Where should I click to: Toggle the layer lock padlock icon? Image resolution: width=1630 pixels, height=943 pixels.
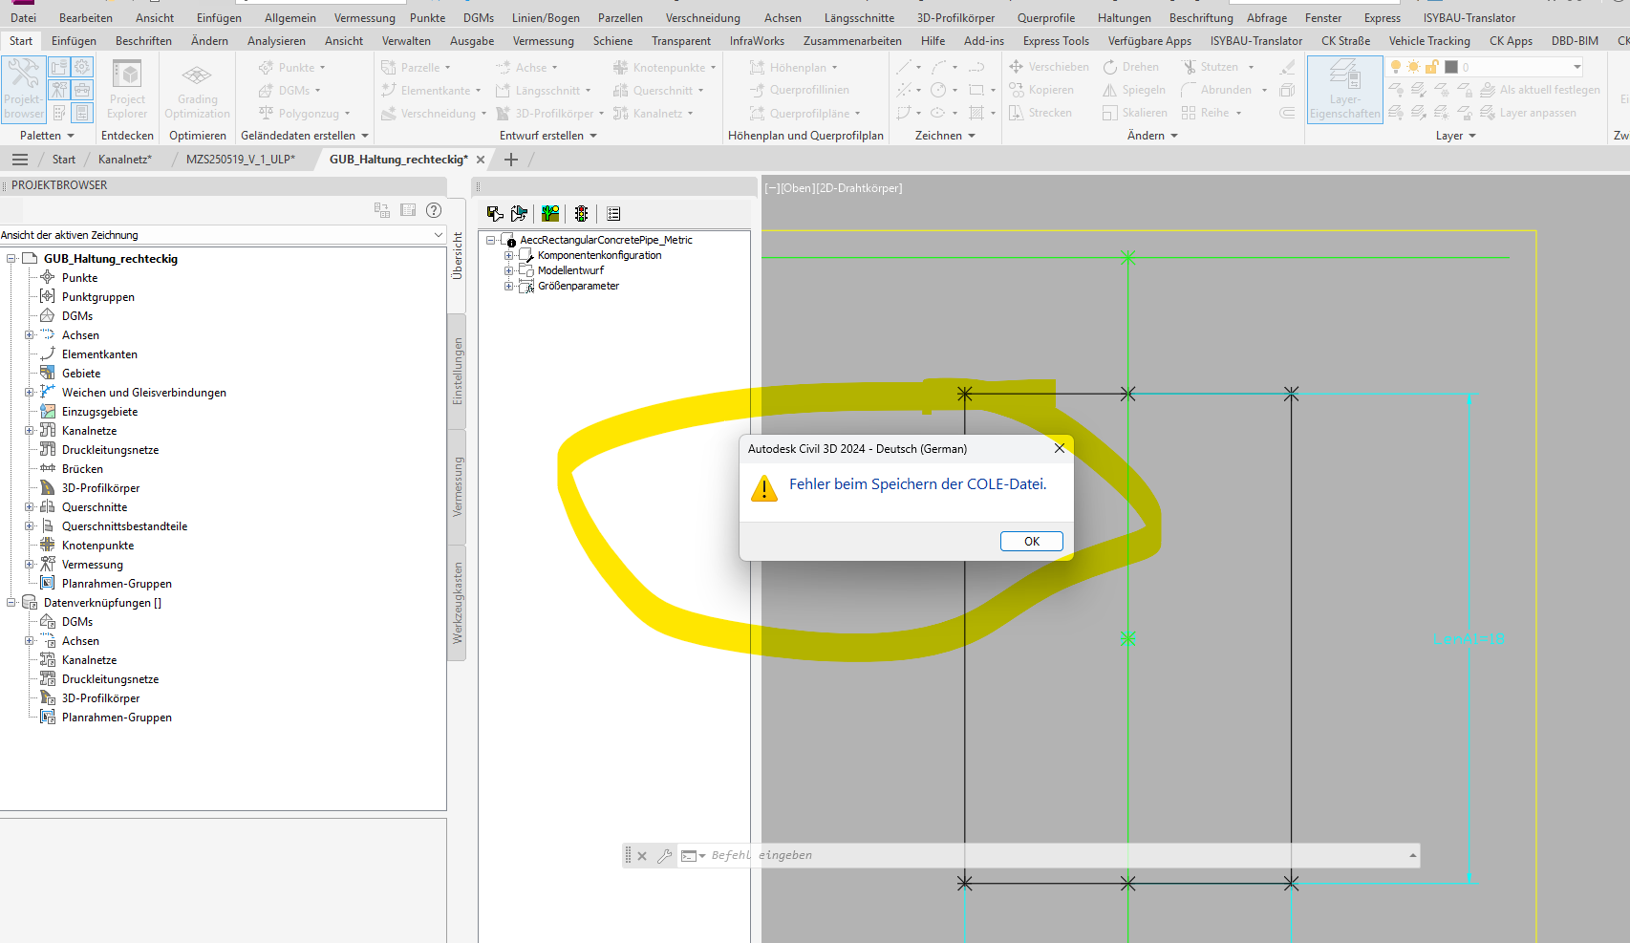pos(1432,67)
